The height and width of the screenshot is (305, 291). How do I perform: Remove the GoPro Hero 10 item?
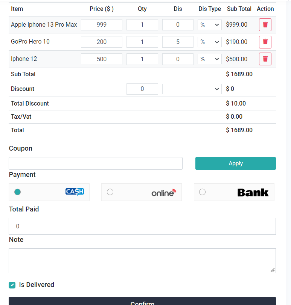[x=265, y=42]
